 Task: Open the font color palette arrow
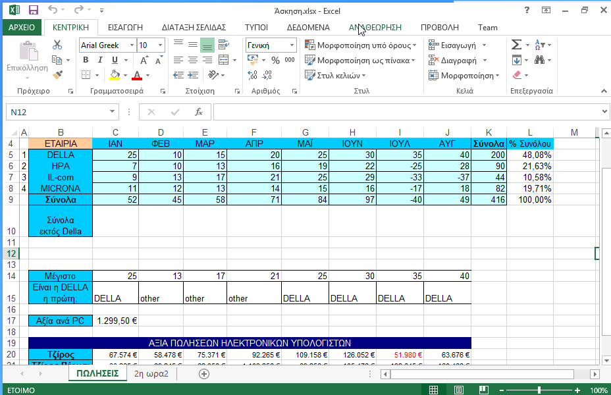[147, 75]
